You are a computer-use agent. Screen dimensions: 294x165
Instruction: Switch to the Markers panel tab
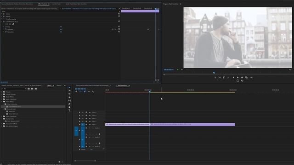coord(59,86)
